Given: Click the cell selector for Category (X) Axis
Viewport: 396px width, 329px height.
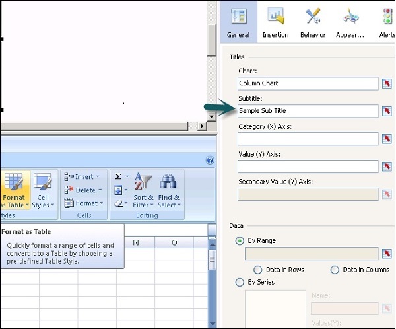Looking at the screenshot, I should pyautogui.click(x=387, y=139).
